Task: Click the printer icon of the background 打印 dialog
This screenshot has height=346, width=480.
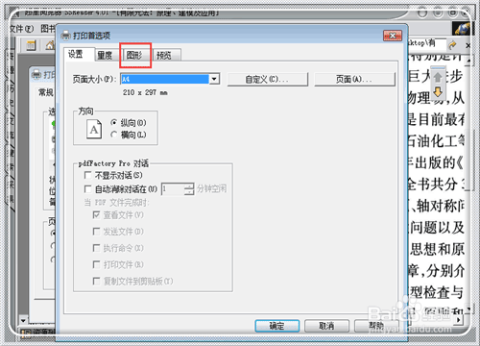Action: click(36, 74)
